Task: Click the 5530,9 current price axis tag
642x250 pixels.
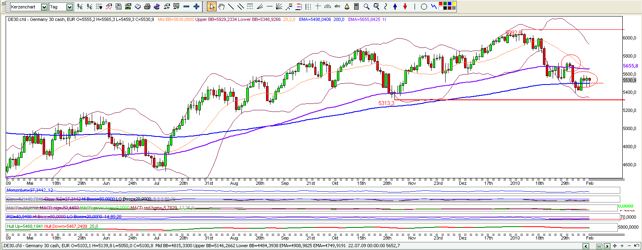Action: click(630, 80)
